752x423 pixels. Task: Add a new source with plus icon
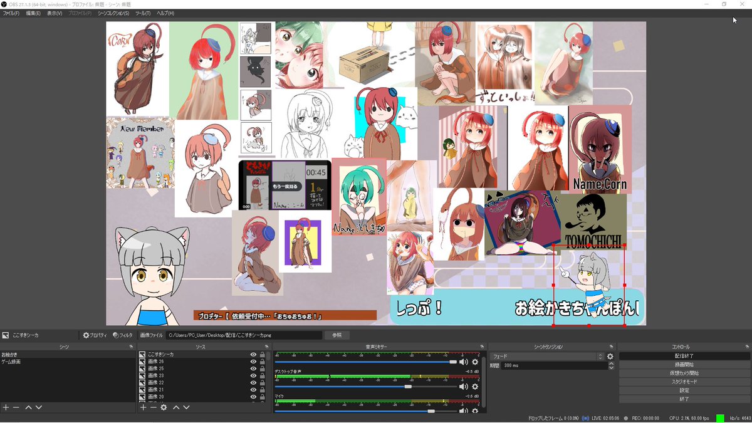pyautogui.click(x=143, y=407)
